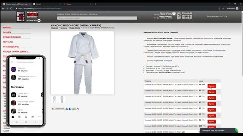Share via the Facebook icon

pos(70,109)
